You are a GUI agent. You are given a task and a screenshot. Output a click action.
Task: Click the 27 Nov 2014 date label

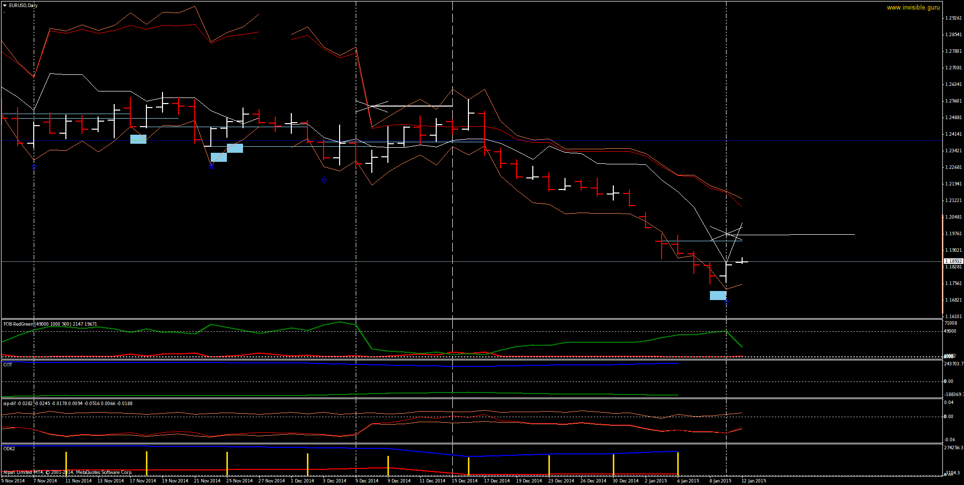point(272,481)
